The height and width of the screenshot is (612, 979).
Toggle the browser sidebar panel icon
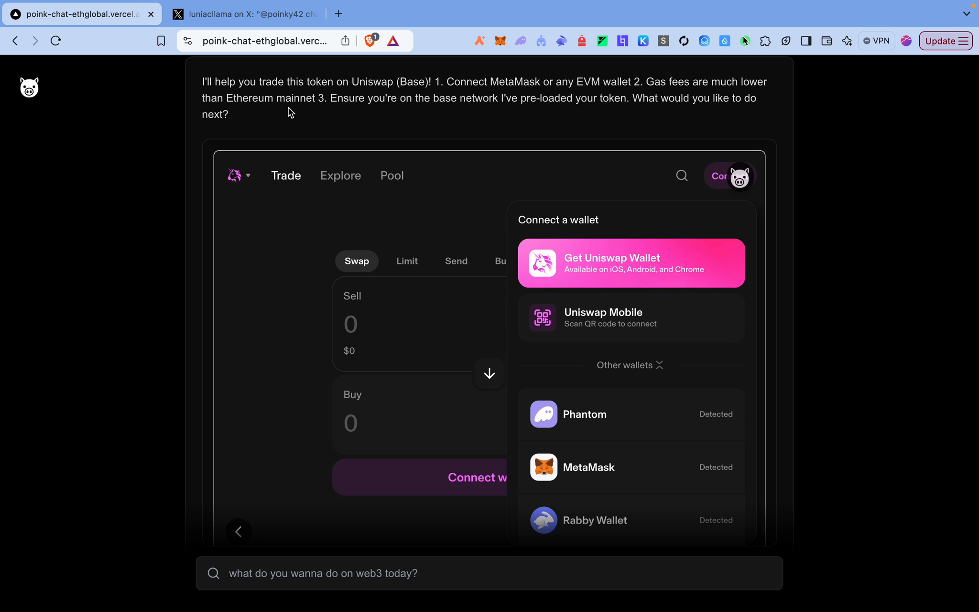point(806,41)
